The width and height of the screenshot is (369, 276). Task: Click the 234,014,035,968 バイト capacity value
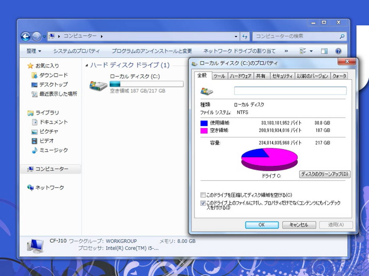[x=280, y=143]
